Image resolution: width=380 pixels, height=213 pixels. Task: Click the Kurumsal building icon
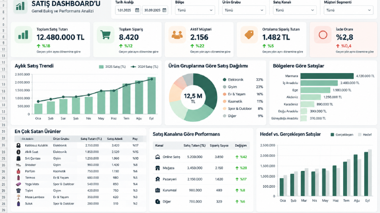coord(158,190)
